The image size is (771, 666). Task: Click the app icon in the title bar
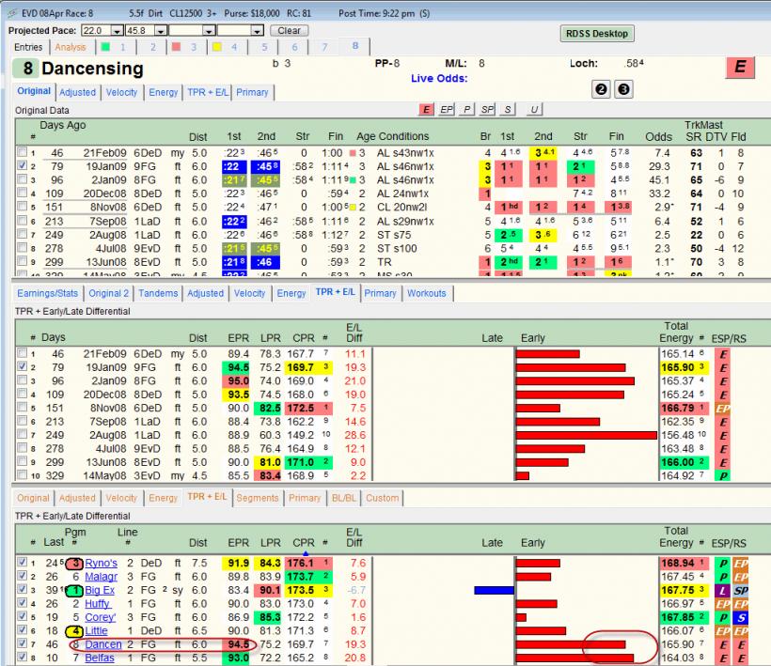(x=12, y=13)
